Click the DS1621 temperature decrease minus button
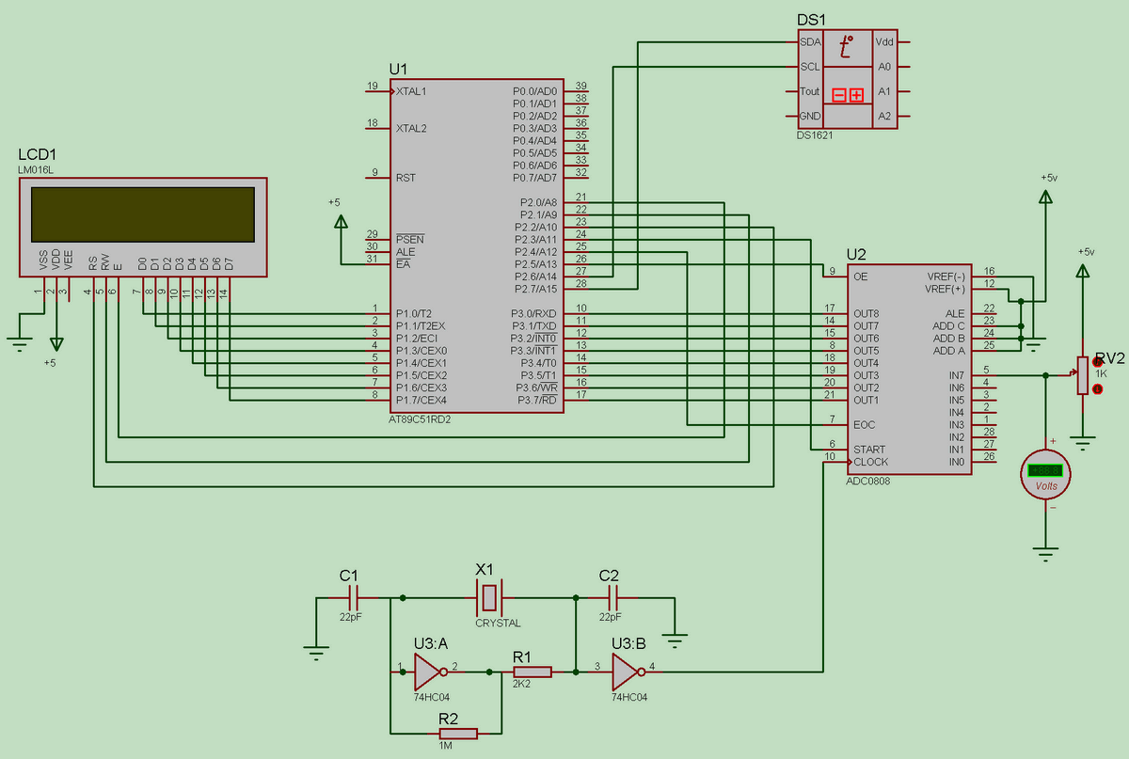This screenshot has height=759, width=1129. tap(838, 95)
